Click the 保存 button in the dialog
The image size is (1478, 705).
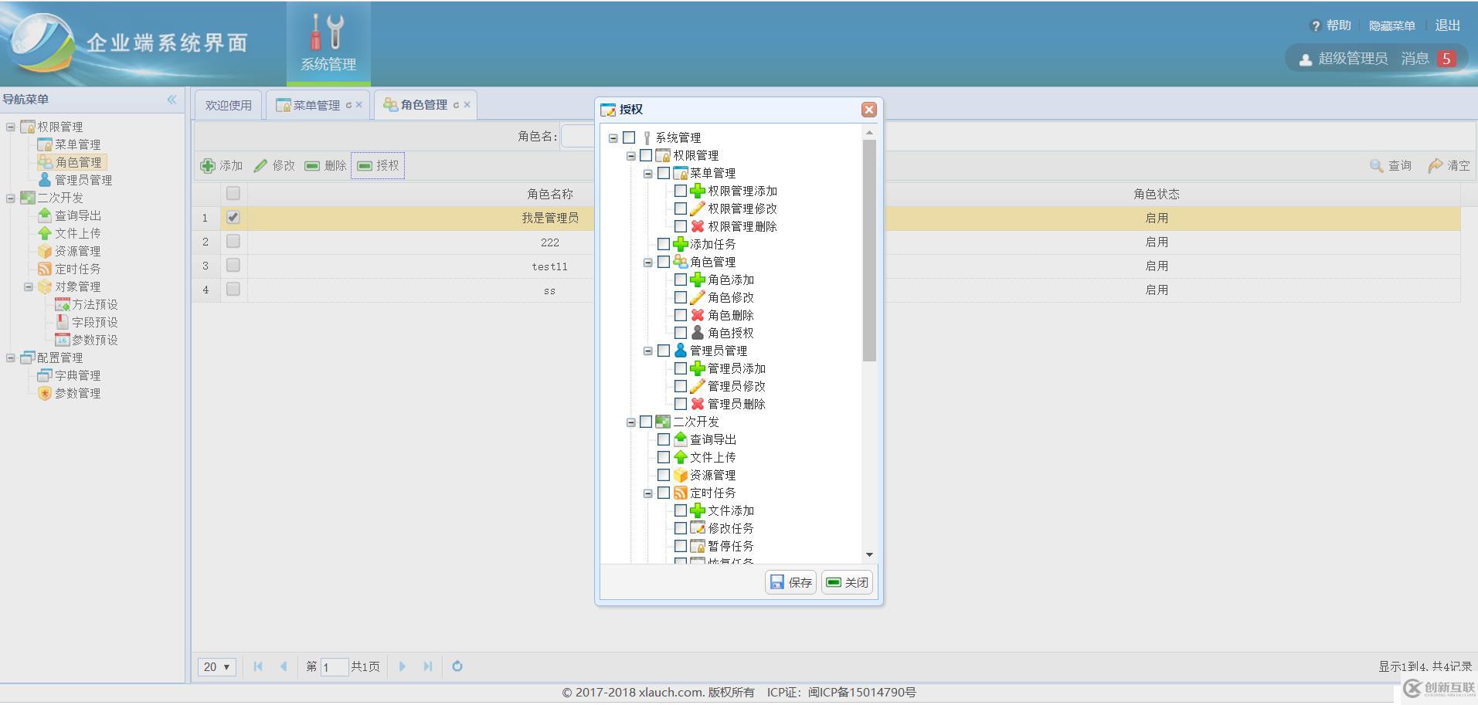tap(790, 581)
